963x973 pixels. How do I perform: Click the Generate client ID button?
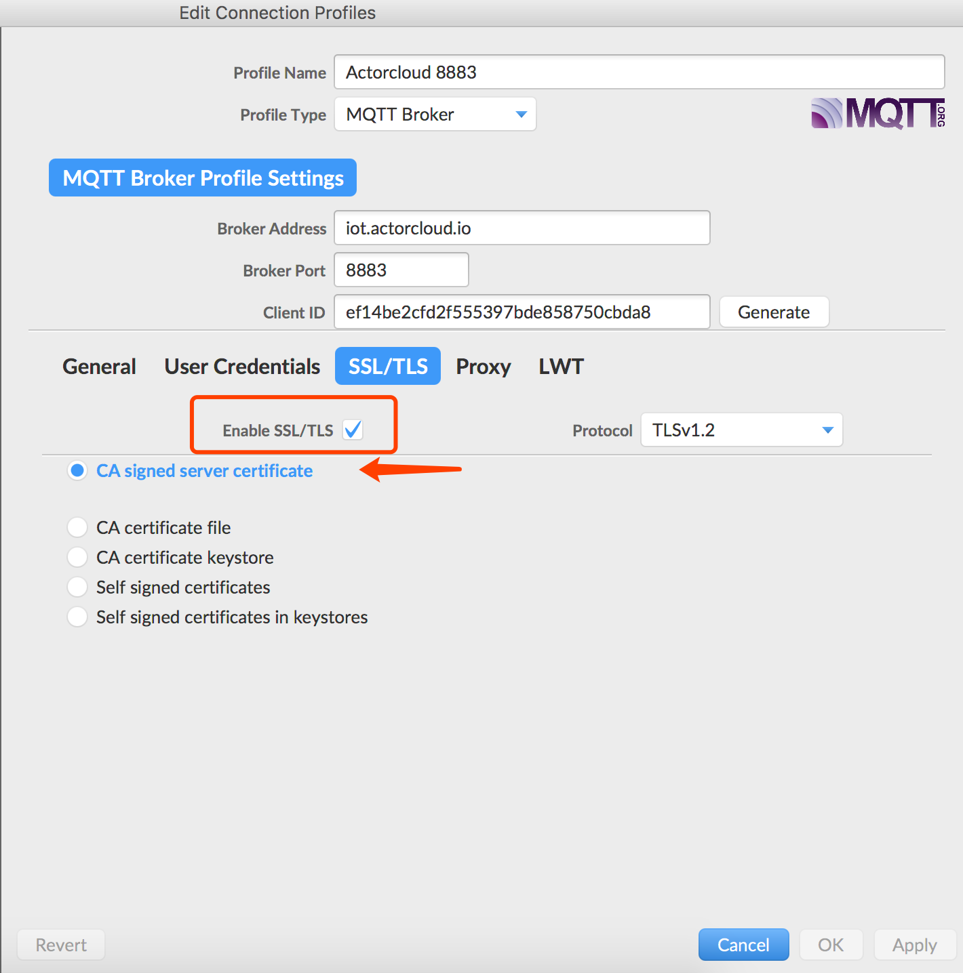[x=774, y=312]
